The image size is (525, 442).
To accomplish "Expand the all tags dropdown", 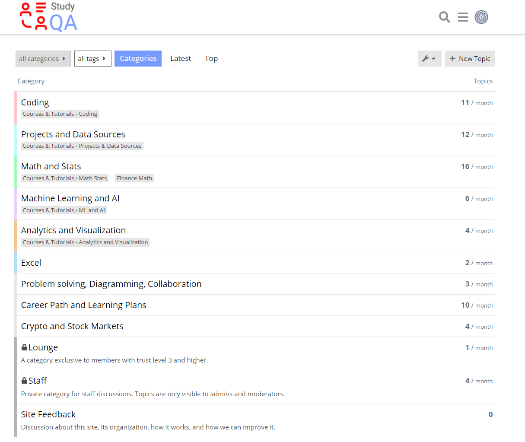I will pos(92,59).
